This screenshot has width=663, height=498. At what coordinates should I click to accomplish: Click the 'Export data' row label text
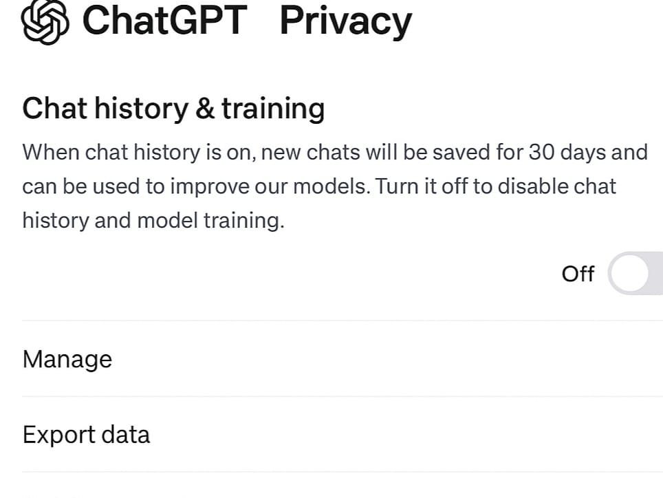click(x=86, y=435)
